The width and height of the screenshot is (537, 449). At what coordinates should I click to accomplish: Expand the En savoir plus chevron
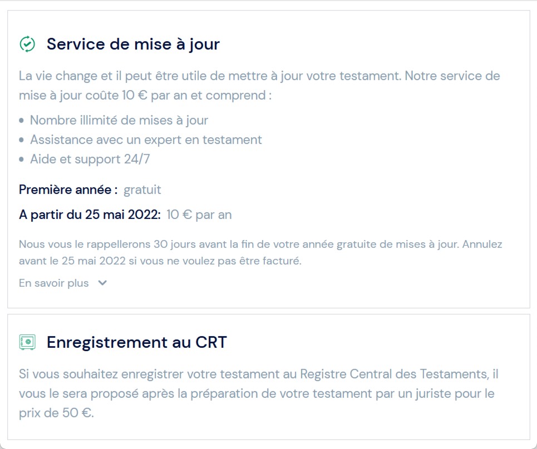point(102,283)
